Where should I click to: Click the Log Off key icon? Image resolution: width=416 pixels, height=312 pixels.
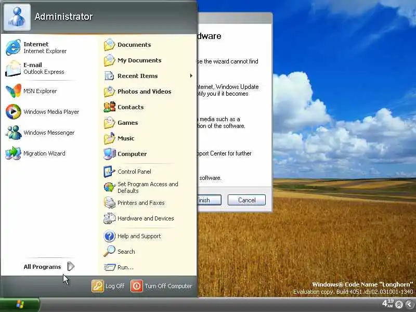pos(98,286)
